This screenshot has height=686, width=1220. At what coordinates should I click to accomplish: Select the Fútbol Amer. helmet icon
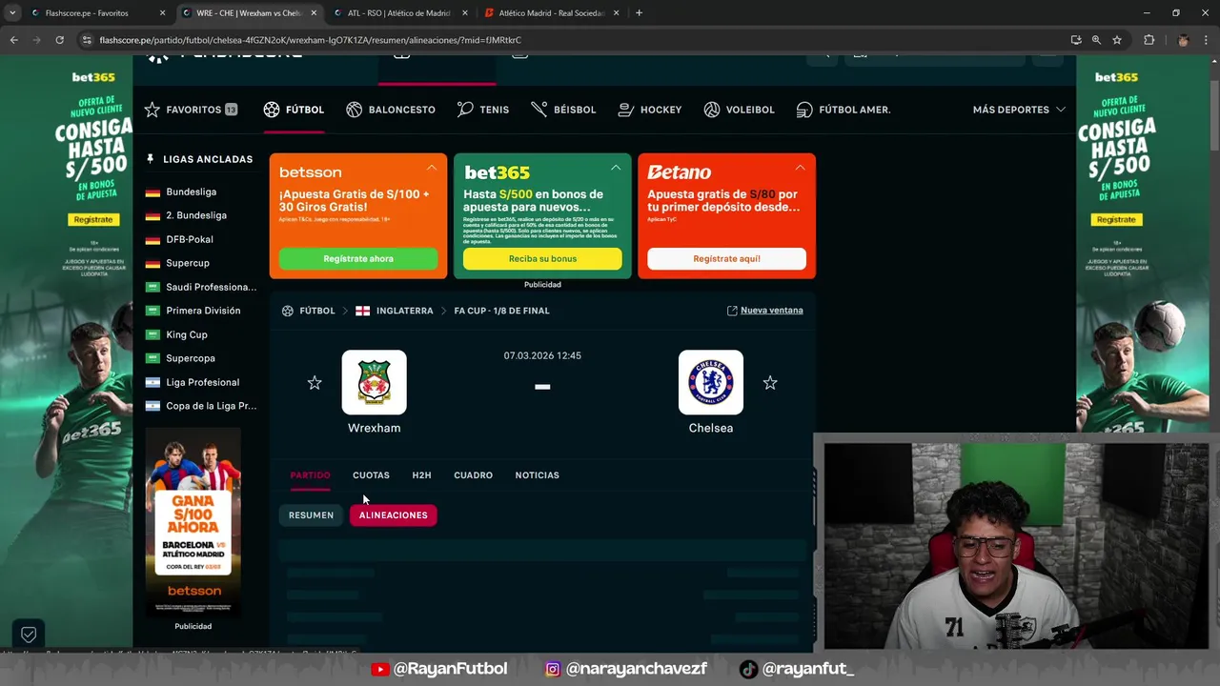click(x=804, y=110)
